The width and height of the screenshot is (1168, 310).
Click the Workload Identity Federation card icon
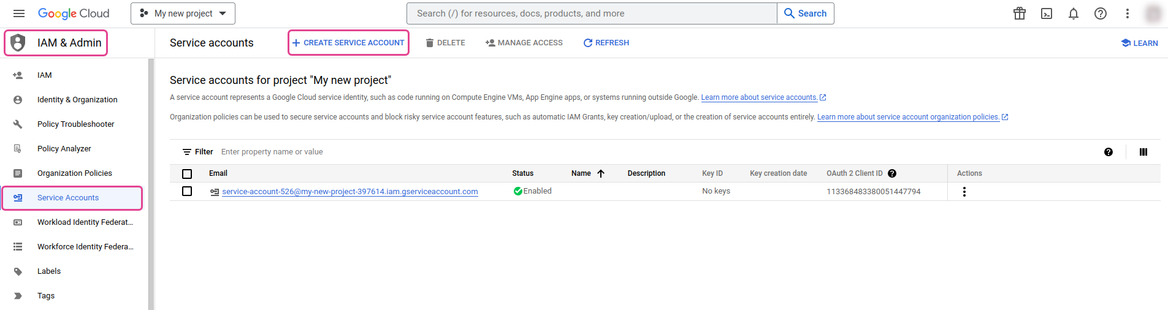[x=18, y=222]
